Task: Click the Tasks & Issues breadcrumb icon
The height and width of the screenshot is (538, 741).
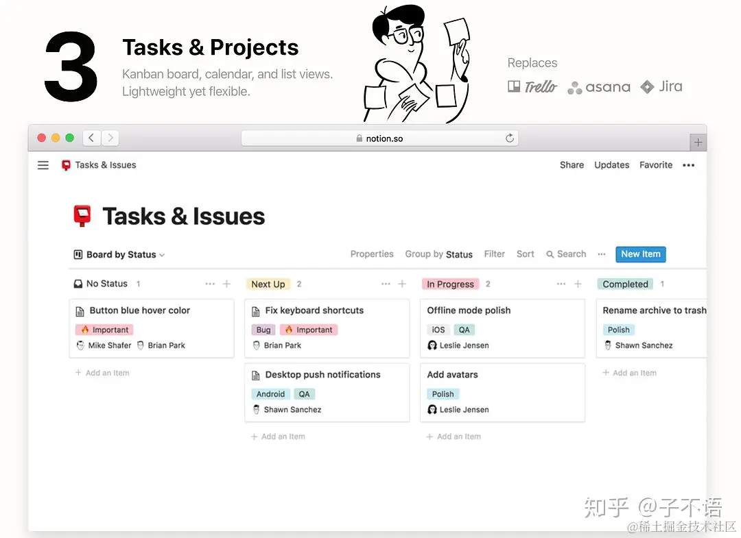Action: pos(66,165)
